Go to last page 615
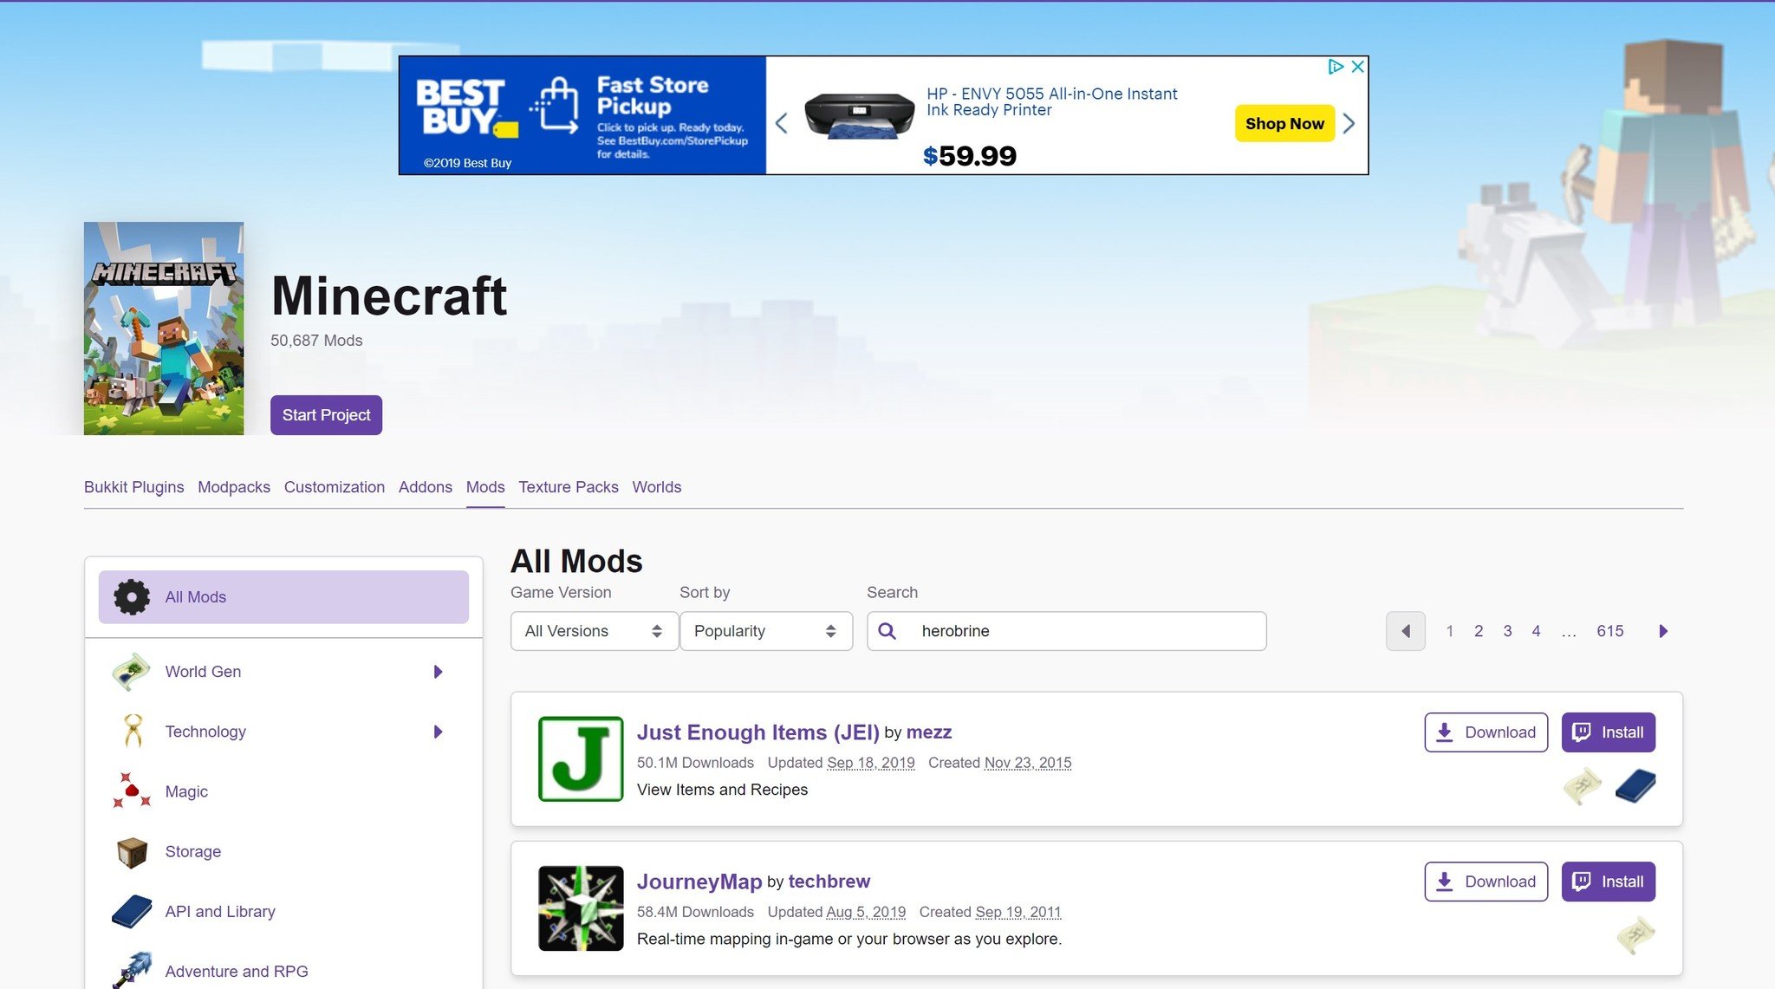Viewport: 1775px width, 989px height. point(1609,631)
